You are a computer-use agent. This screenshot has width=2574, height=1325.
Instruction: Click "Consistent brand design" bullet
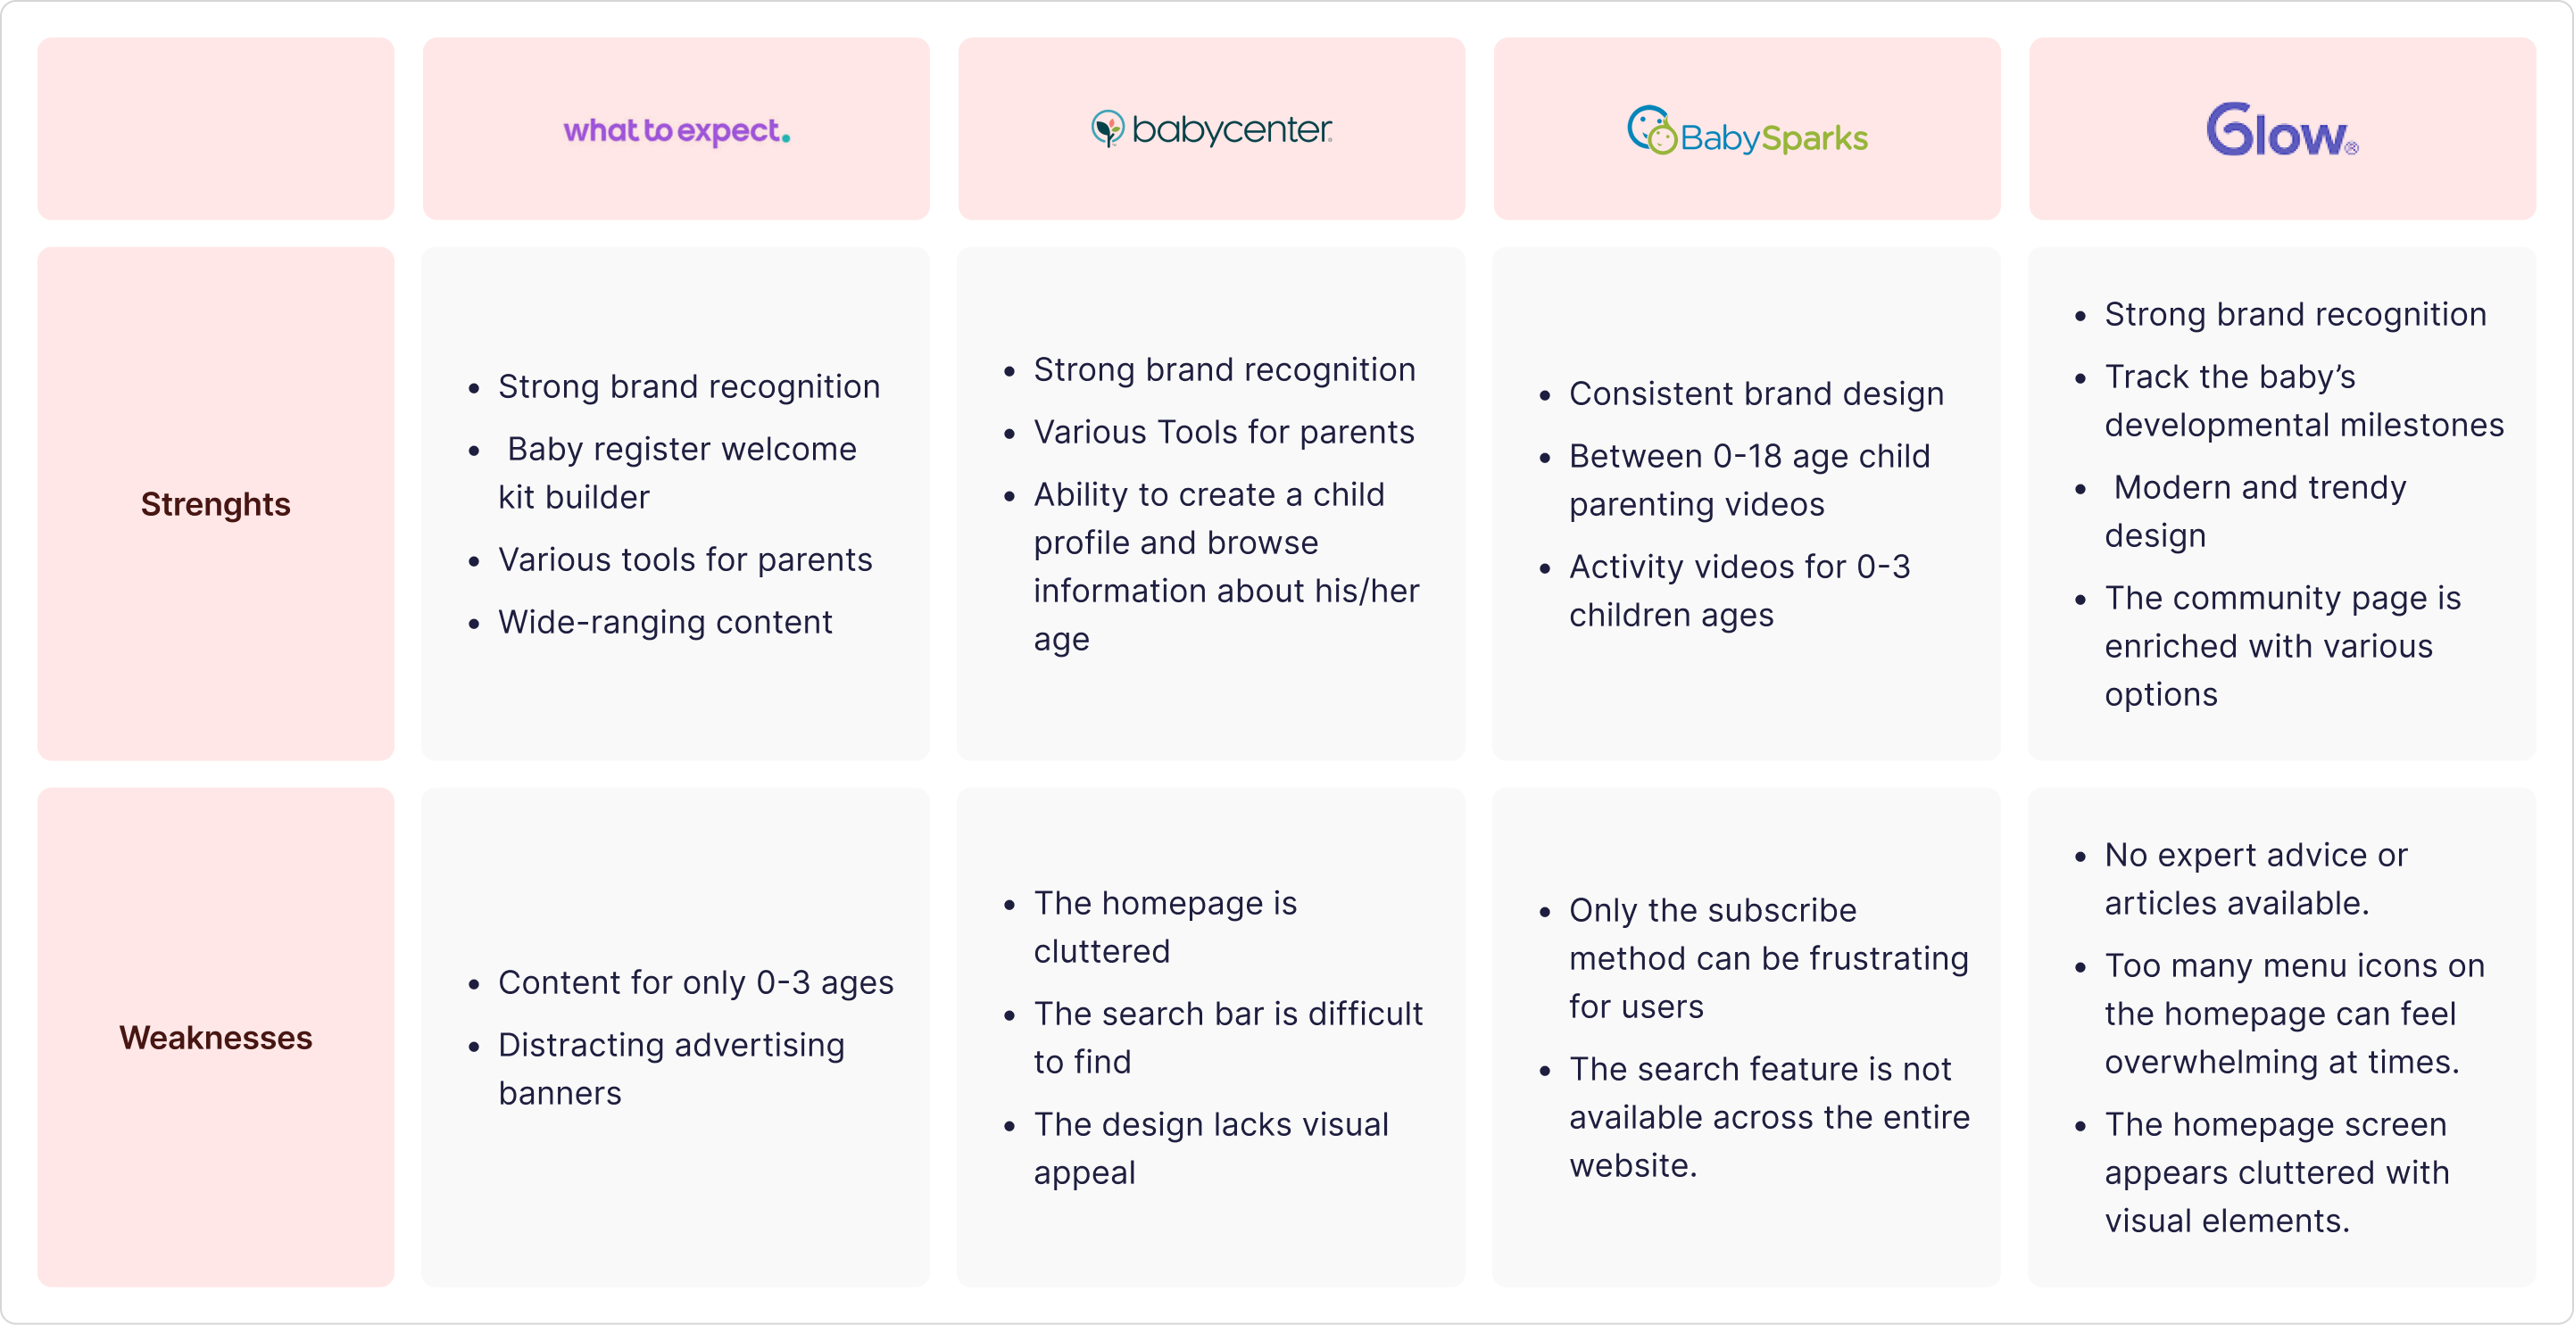(x=1756, y=393)
